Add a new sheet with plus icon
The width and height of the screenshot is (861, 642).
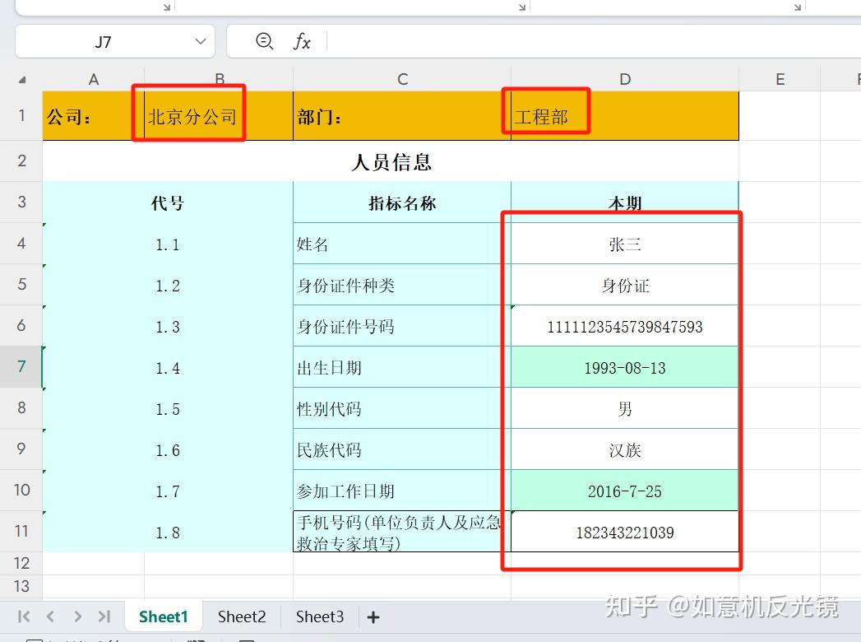click(373, 617)
